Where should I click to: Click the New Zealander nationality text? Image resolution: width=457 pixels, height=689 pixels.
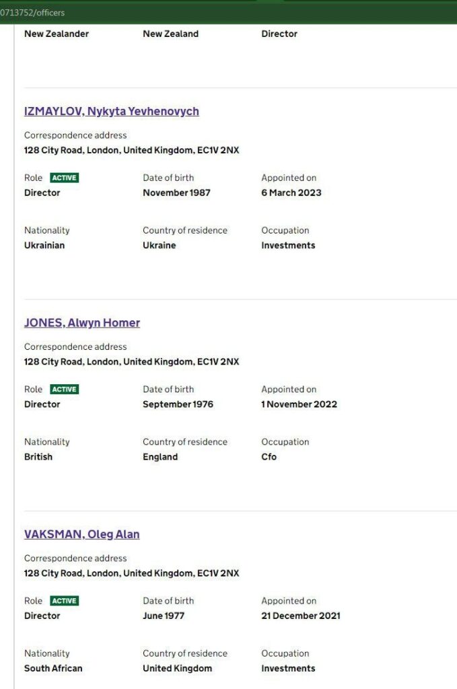57,34
